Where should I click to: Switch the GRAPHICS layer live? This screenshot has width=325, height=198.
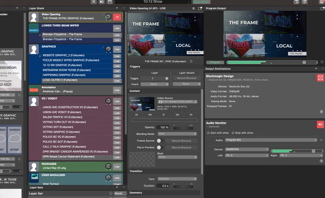117,49
